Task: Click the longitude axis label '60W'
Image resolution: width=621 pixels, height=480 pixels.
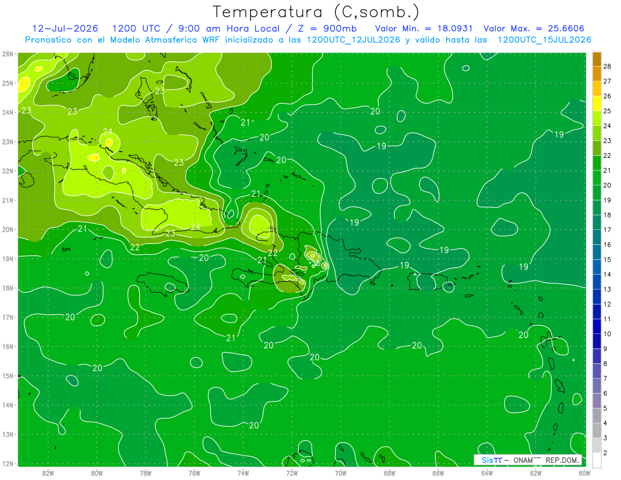Action: (585, 473)
